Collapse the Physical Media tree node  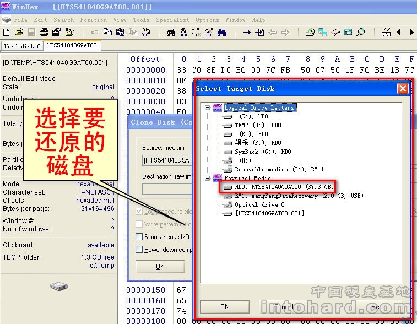pyautogui.click(x=207, y=179)
